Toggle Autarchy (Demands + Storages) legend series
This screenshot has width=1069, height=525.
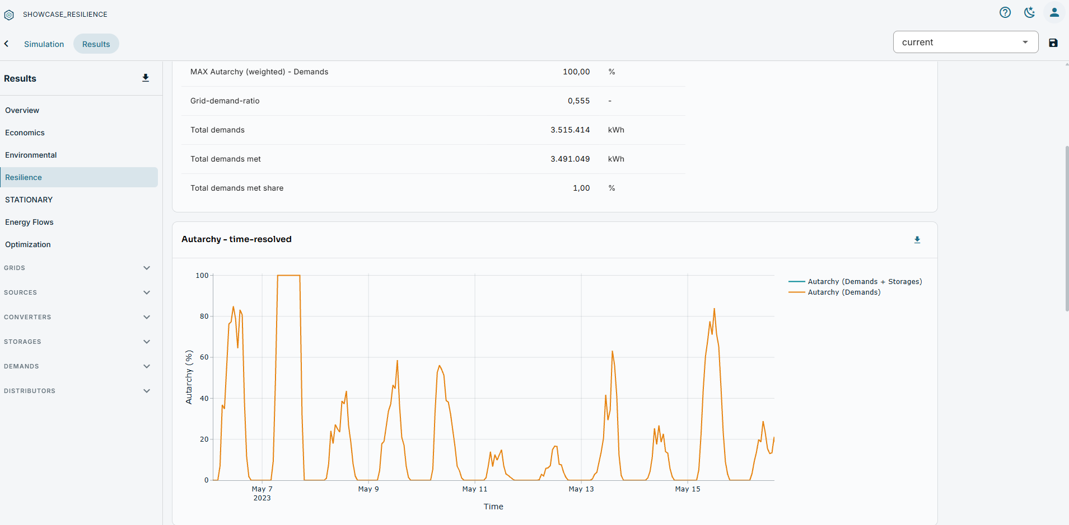[855, 281]
